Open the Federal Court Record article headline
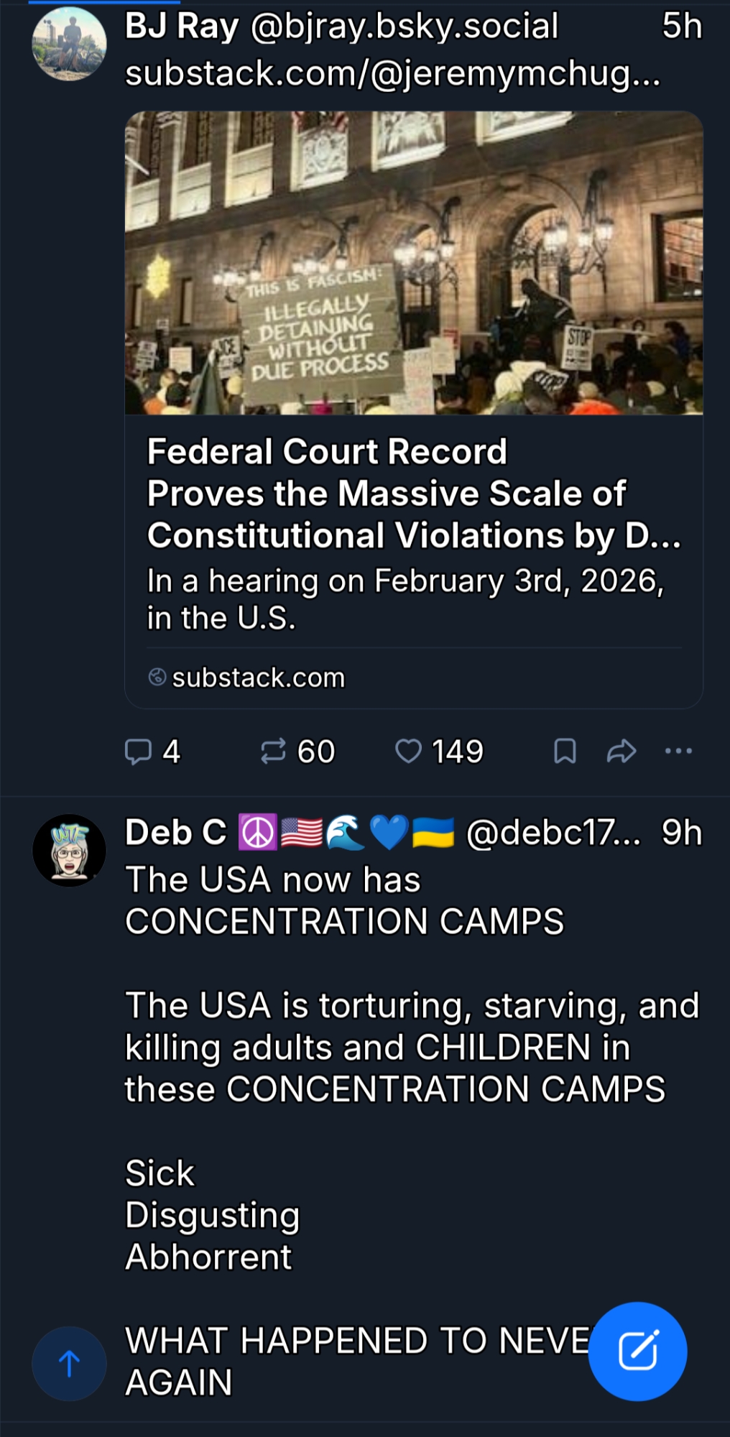 click(413, 494)
